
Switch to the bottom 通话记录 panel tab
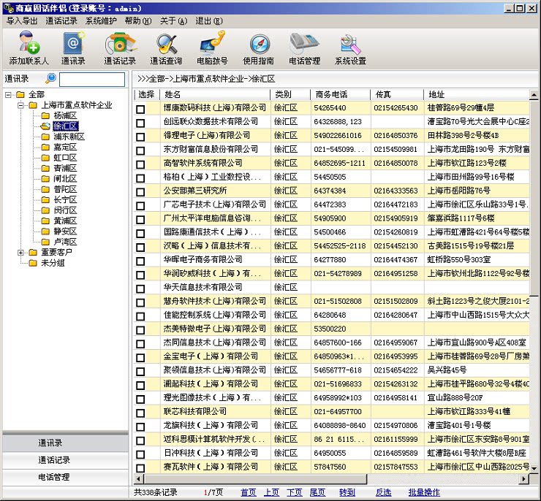(65, 460)
